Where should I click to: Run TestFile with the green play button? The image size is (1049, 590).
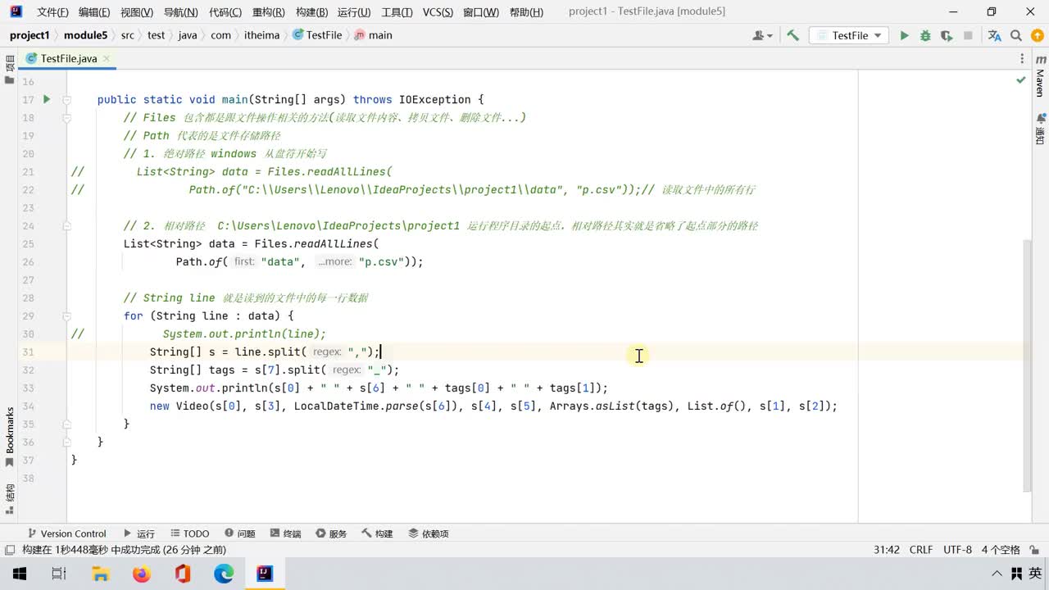pos(904,35)
